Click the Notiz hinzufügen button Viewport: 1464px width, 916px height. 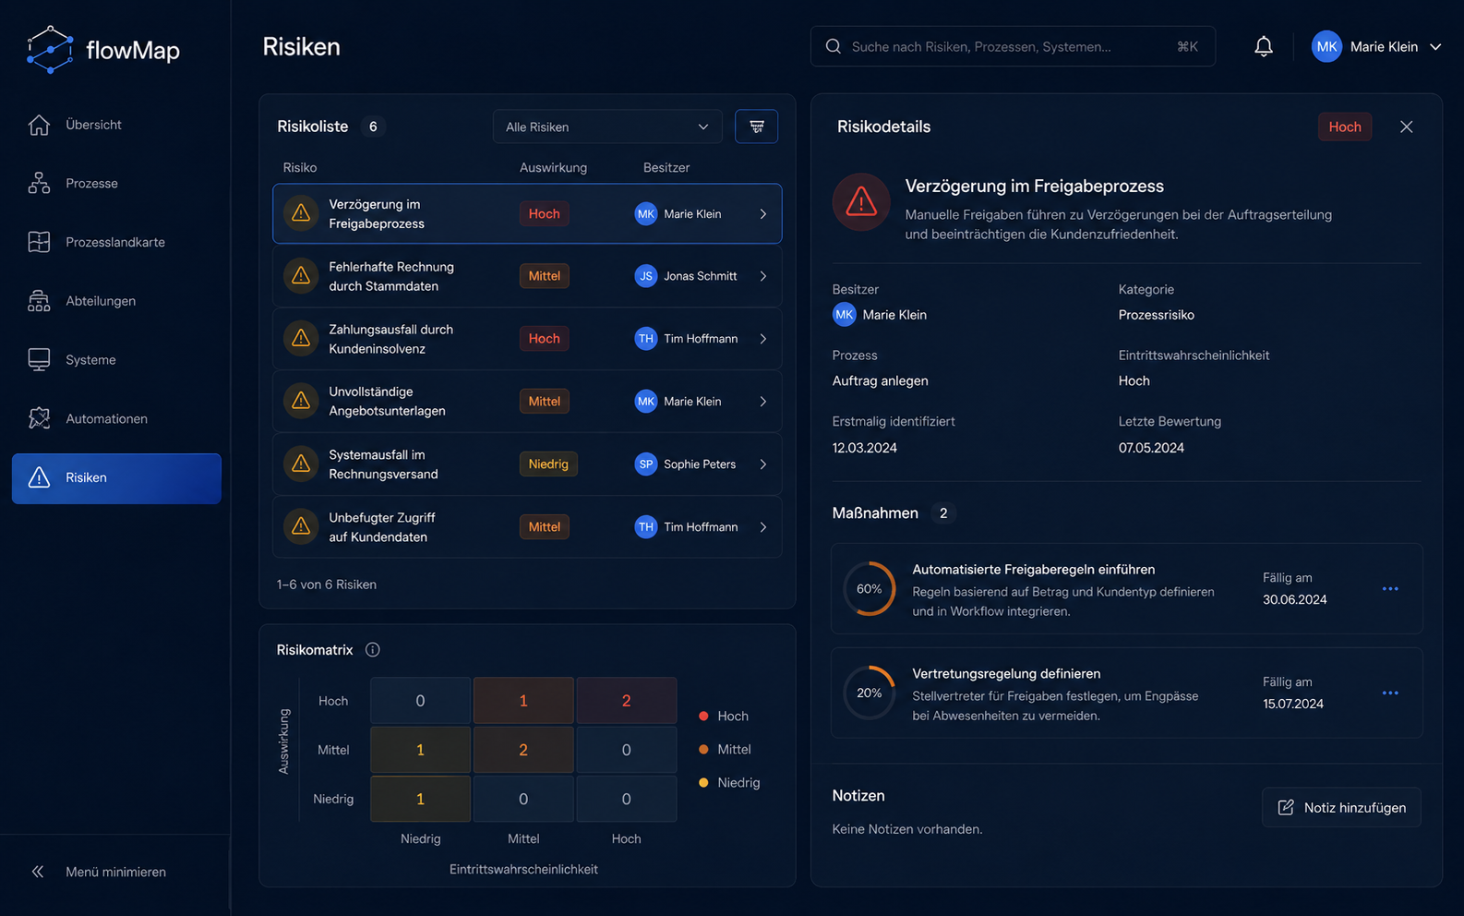(x=1341, y=807)
